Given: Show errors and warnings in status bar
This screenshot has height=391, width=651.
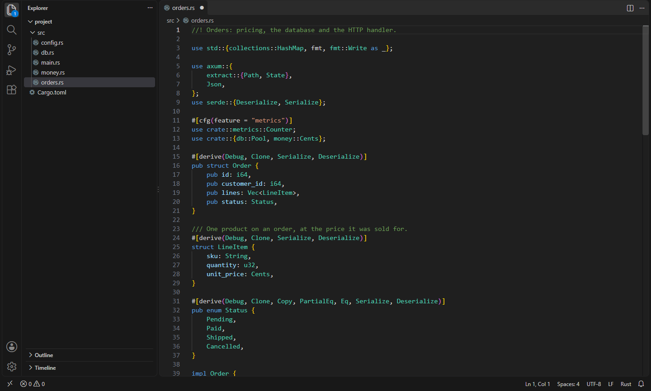Looking at the screenshot, I should 33,384.
